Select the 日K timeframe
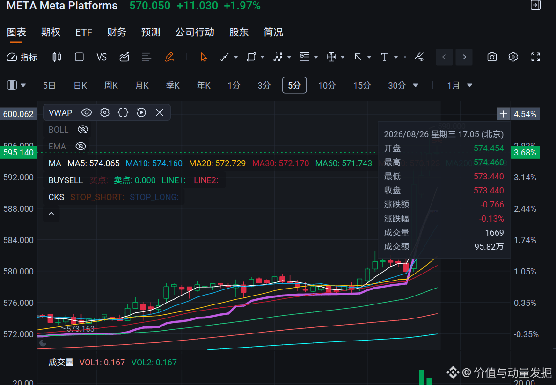The height and width of the screenshot is (385, 556). [x=80, y=86]
